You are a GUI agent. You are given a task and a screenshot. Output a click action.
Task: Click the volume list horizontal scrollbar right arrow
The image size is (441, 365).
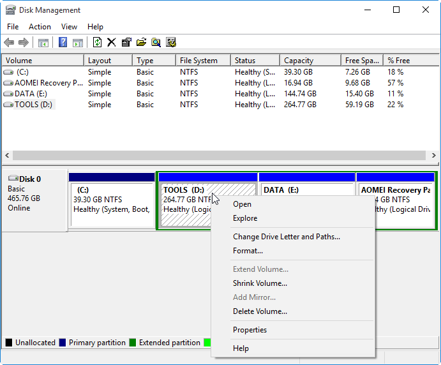434,155
